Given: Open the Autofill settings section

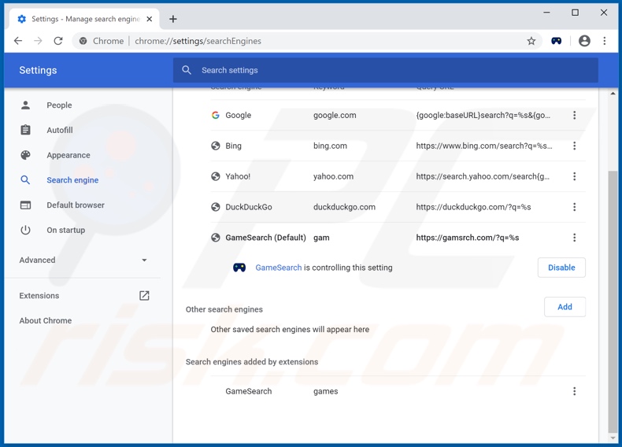Looking at the screenshot, I should [x=60, y=130].
